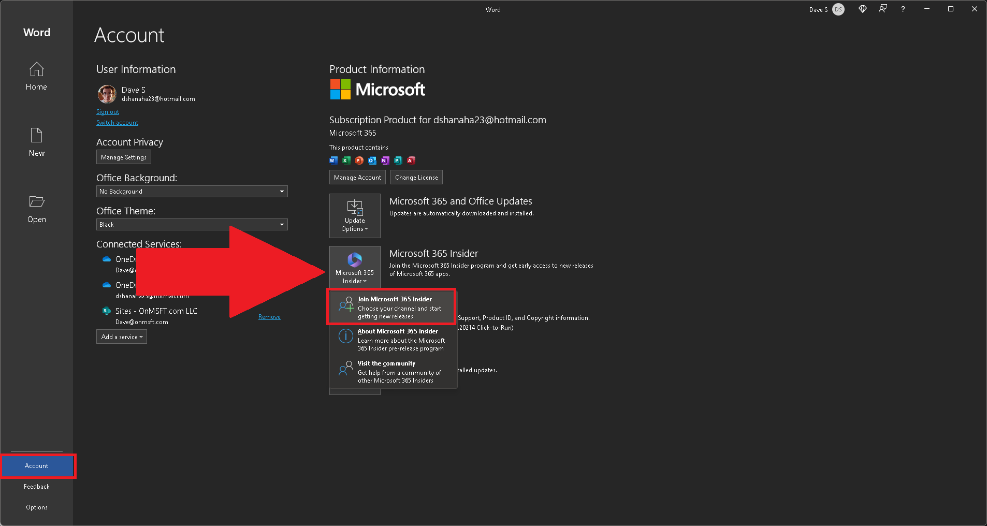Click the first OneDrive cloud icon
Screen dimensions: 987x526
point(107,259)
